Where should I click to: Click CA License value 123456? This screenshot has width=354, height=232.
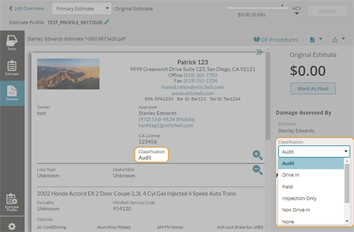coord(147,142)
